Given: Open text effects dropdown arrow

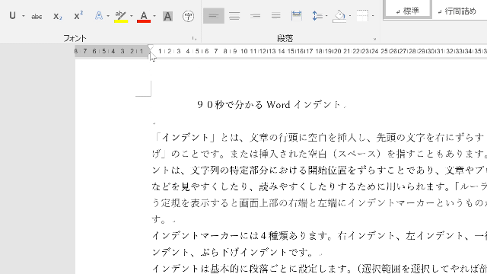Looking at the screenshot, I should 108,16.
